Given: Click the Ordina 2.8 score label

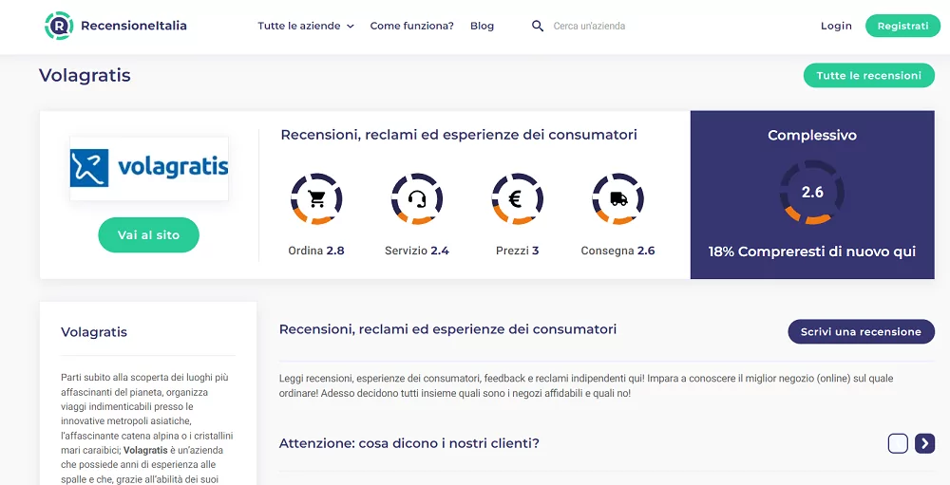Looking at the screenshot, I should tap(316, 251).
